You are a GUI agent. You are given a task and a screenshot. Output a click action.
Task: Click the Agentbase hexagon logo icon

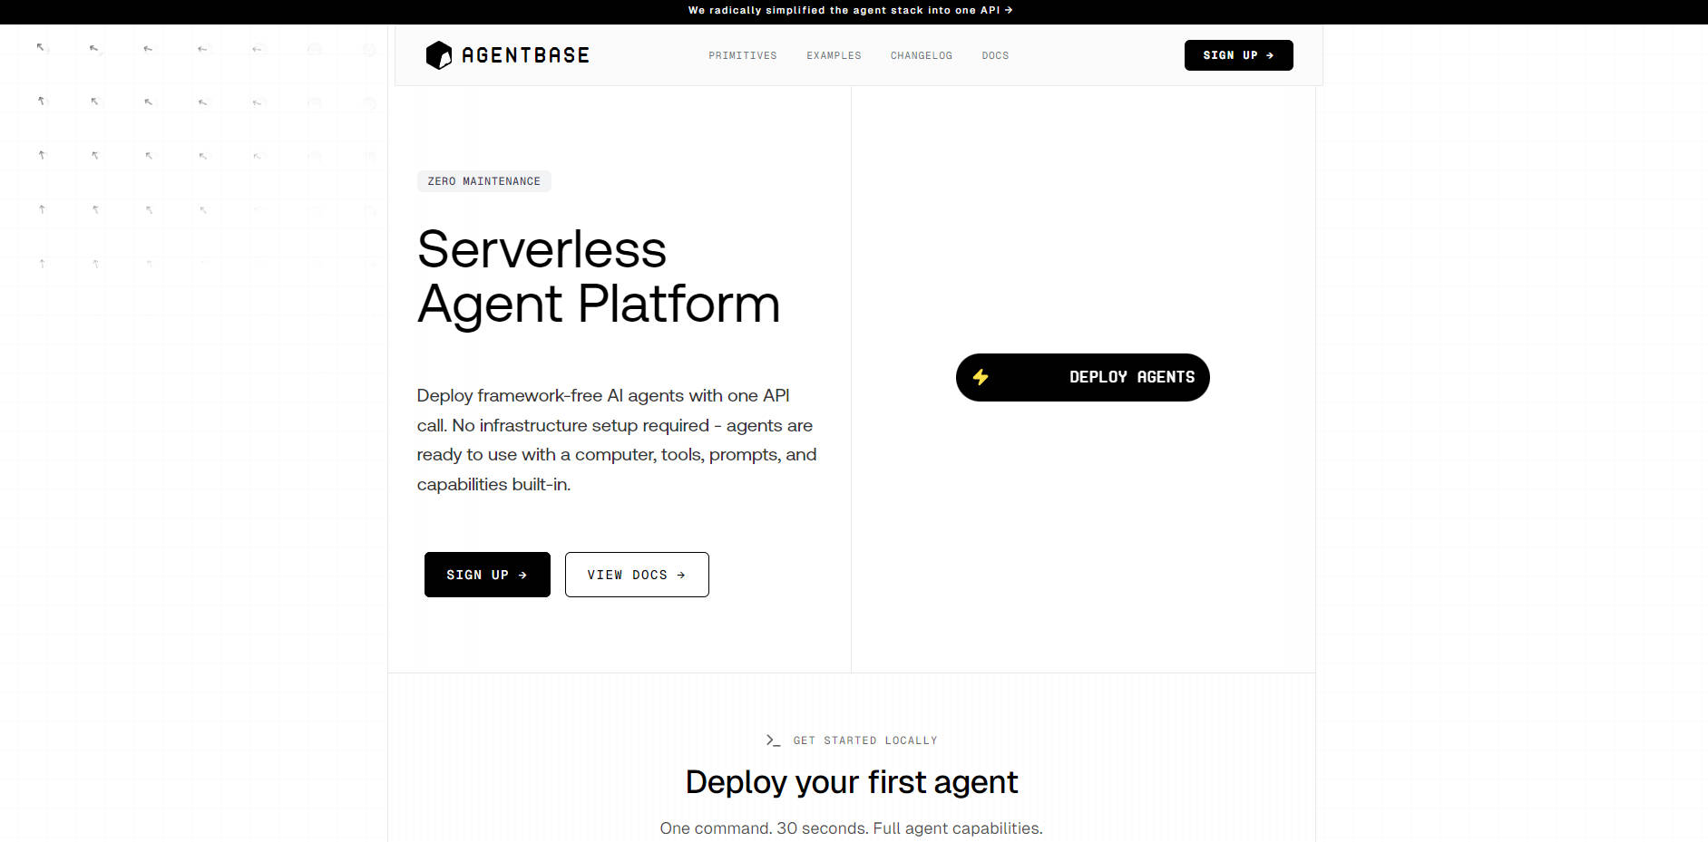coord(439,55)
